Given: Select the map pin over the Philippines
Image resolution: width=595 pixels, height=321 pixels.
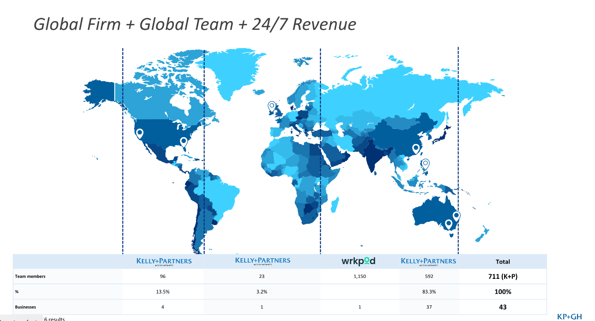Looking at the screenshot, I should 426,164.
